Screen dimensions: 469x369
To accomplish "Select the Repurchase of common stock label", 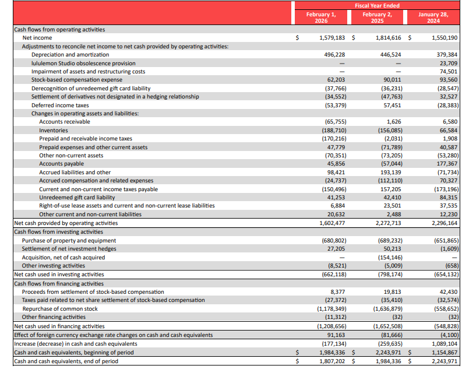I will pyautogui.click(x=59, y=308).
